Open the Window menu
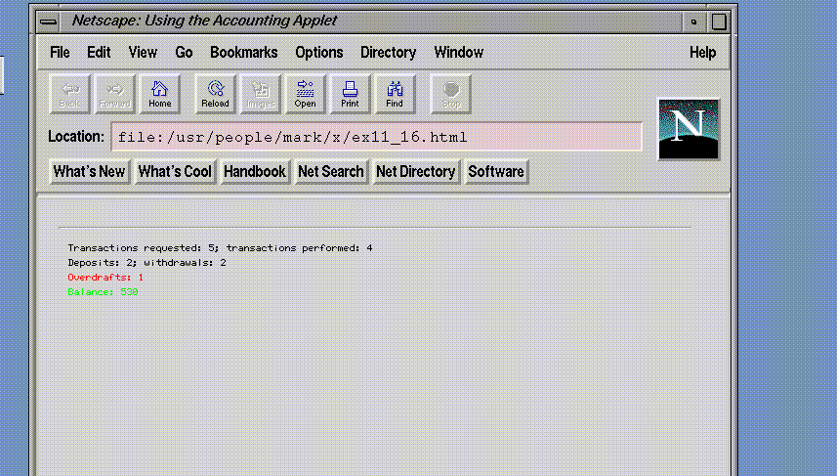Viewport: 837px width, 476px height. [458, 53]
